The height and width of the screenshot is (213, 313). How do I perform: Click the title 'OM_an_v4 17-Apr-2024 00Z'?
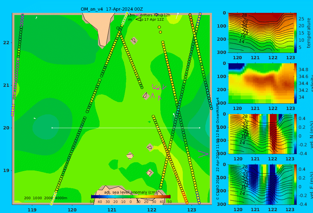[112, 9]
